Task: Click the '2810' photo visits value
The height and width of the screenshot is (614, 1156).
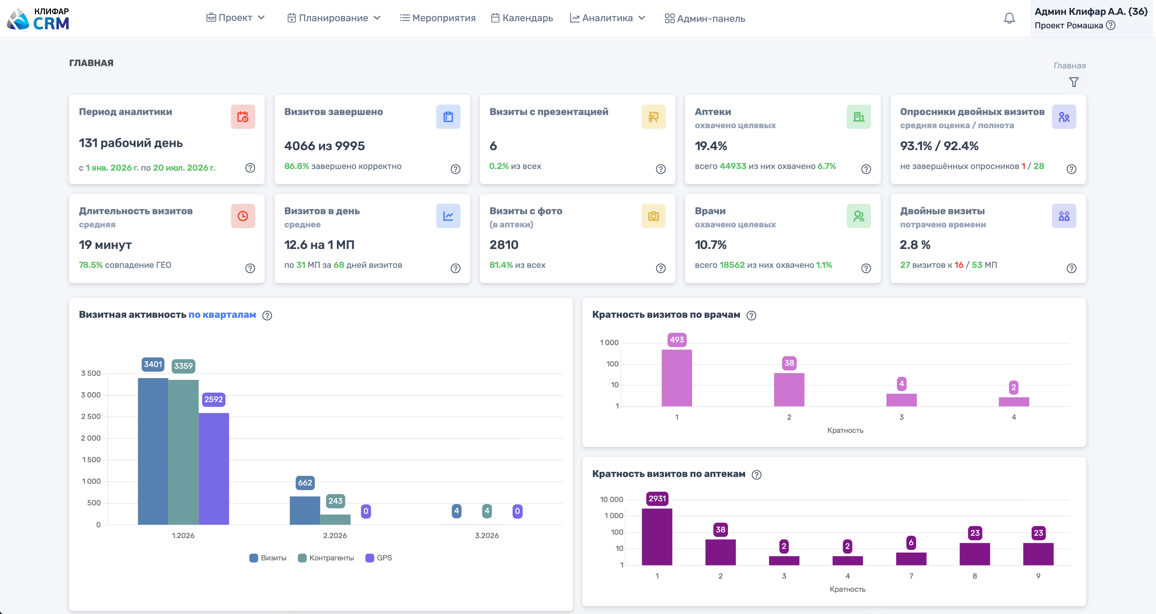Action: (503, 245)
